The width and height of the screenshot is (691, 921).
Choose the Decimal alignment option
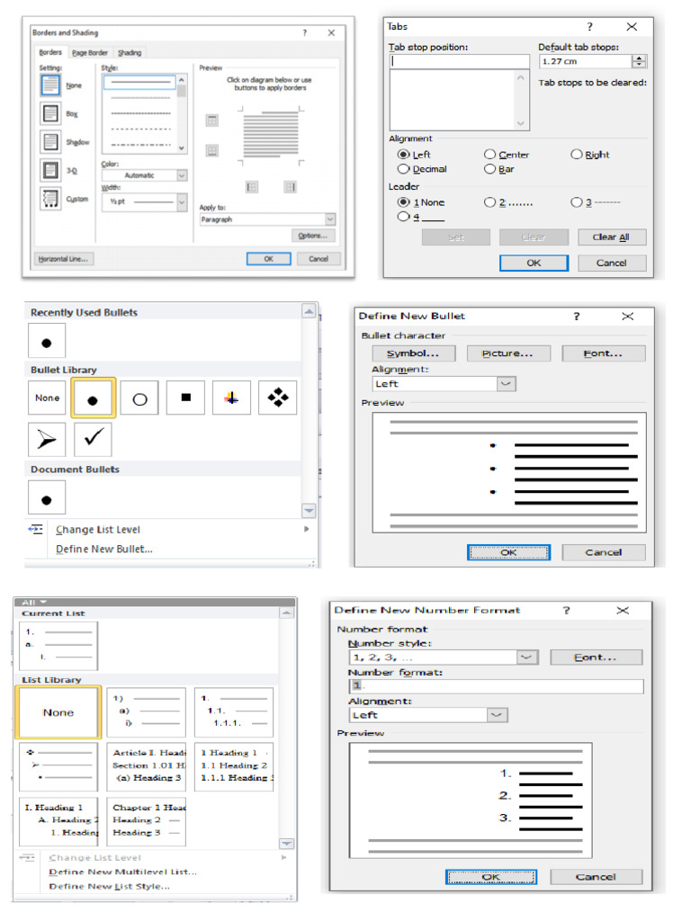[x=404, y=169]
